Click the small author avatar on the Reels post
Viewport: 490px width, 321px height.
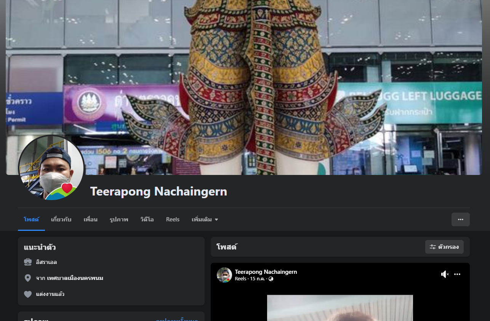[x=224, y=275]
